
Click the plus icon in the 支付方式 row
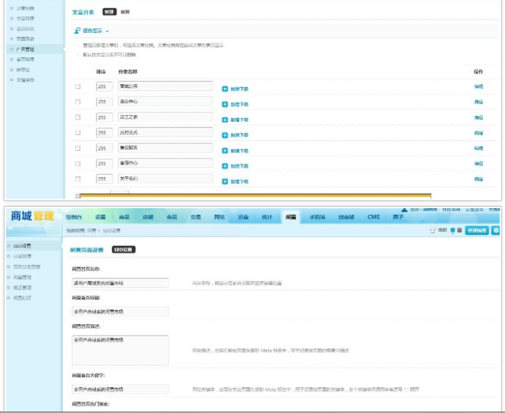[225, 135]
